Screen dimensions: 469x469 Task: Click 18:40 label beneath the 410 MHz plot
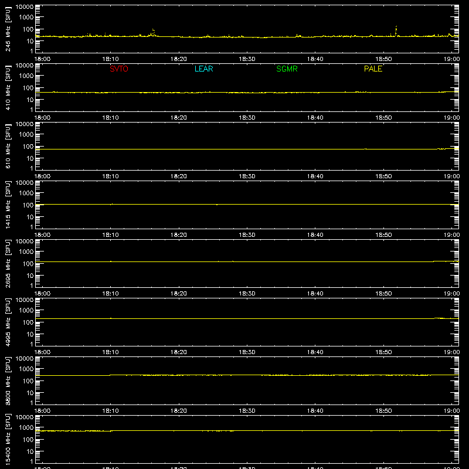tap(315, 118)
